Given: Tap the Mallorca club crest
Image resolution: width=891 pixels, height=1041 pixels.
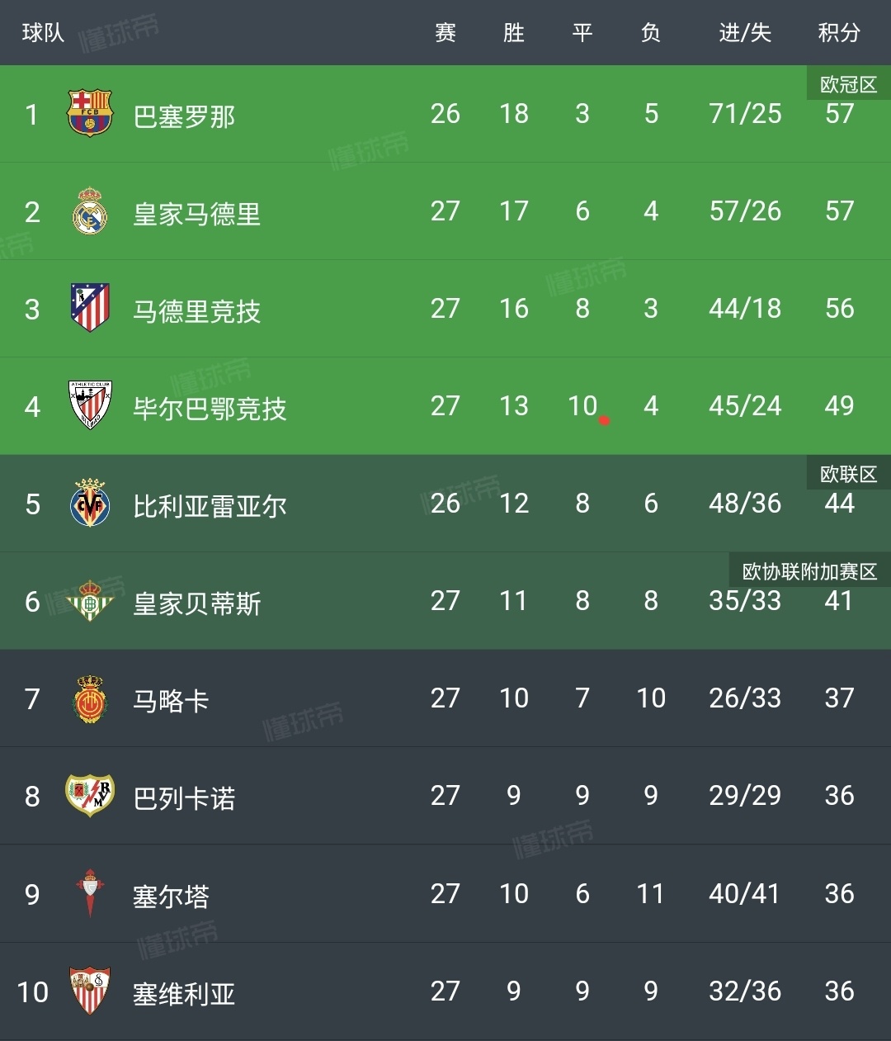Looking at the screenshot, I should pos(89,698).
